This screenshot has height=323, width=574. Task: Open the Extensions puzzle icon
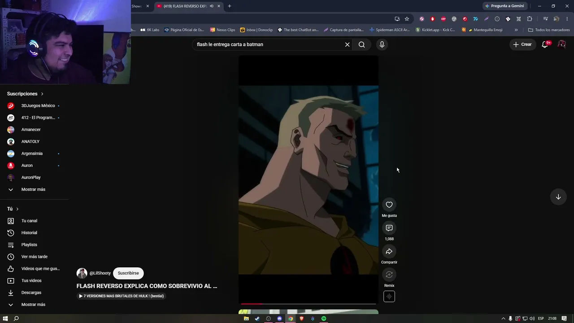[530, 19]
